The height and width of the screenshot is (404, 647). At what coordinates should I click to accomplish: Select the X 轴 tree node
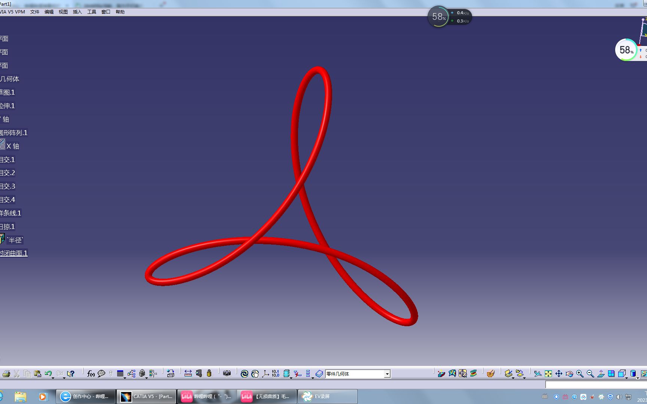pos(13,146)
